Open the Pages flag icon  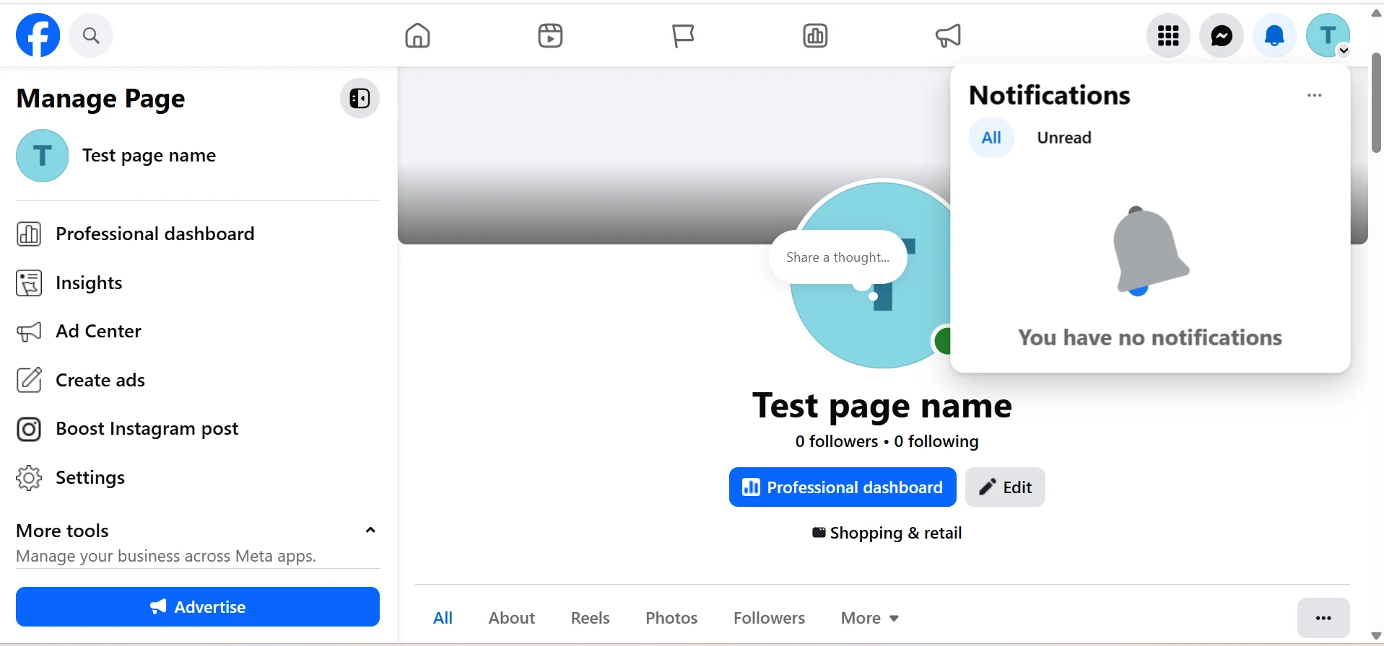click(x=683, y=35)
